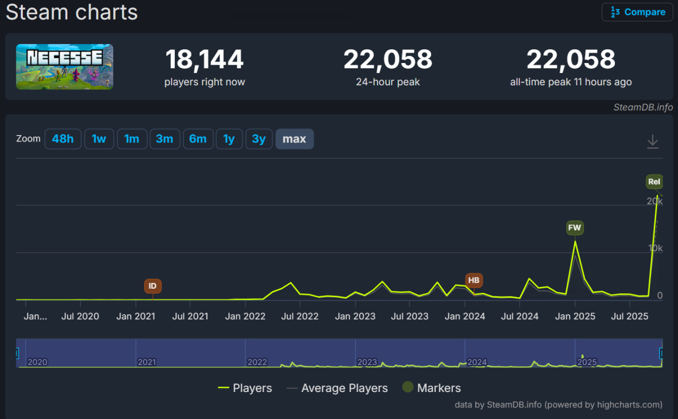Image resolution: width=678 pixels, height=419 pixels.
Task: Click the Jan 2024 axis label
Action: (465, 316)
